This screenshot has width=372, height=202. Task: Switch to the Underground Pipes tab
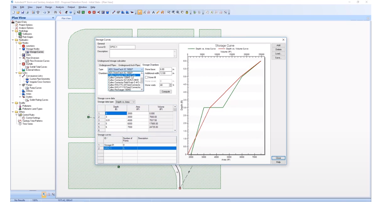coord(108,65)
